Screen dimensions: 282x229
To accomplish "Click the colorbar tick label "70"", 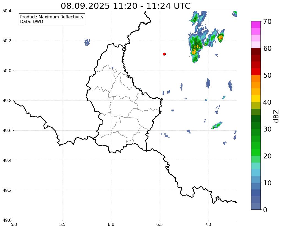I will [x=267, y=21].
